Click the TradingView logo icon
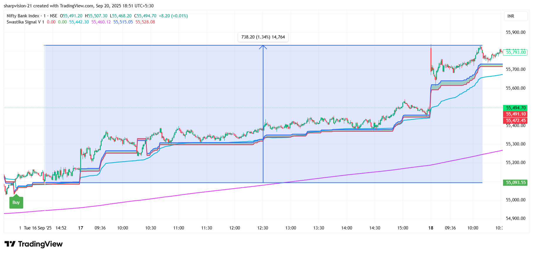This screenshot has height=255, width=533. [10, 244]
